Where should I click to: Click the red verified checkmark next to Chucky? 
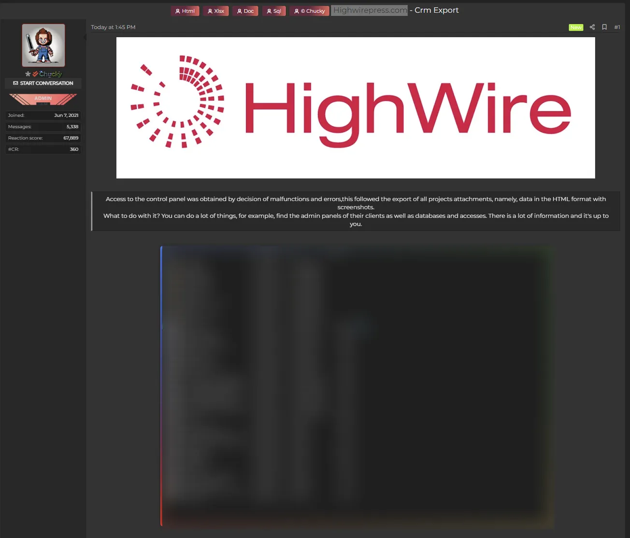coord(35,74)
